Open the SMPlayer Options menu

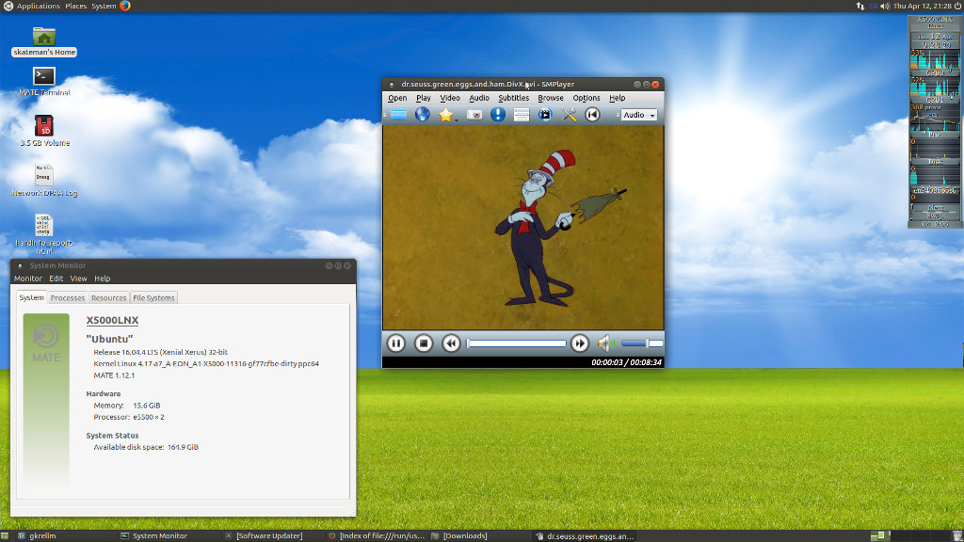click(x=586, y=98)
